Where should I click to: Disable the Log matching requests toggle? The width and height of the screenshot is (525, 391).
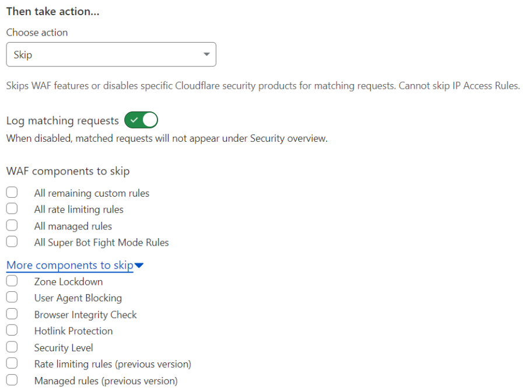(141, 120)
